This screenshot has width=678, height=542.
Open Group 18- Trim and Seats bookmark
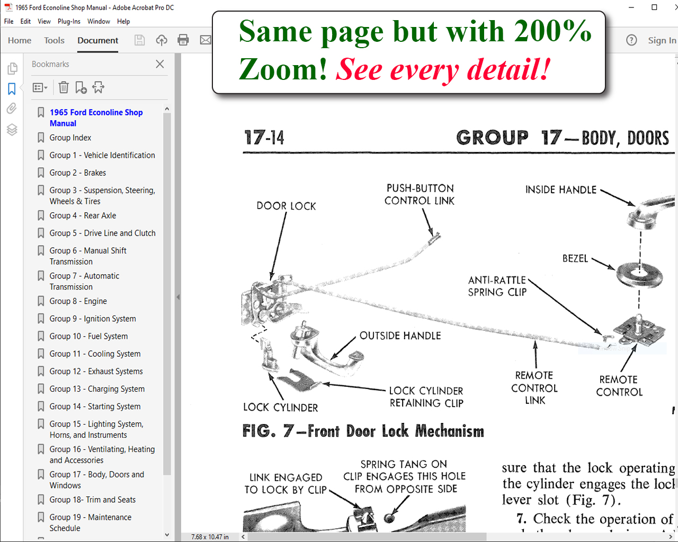click(x=92, y=500)
